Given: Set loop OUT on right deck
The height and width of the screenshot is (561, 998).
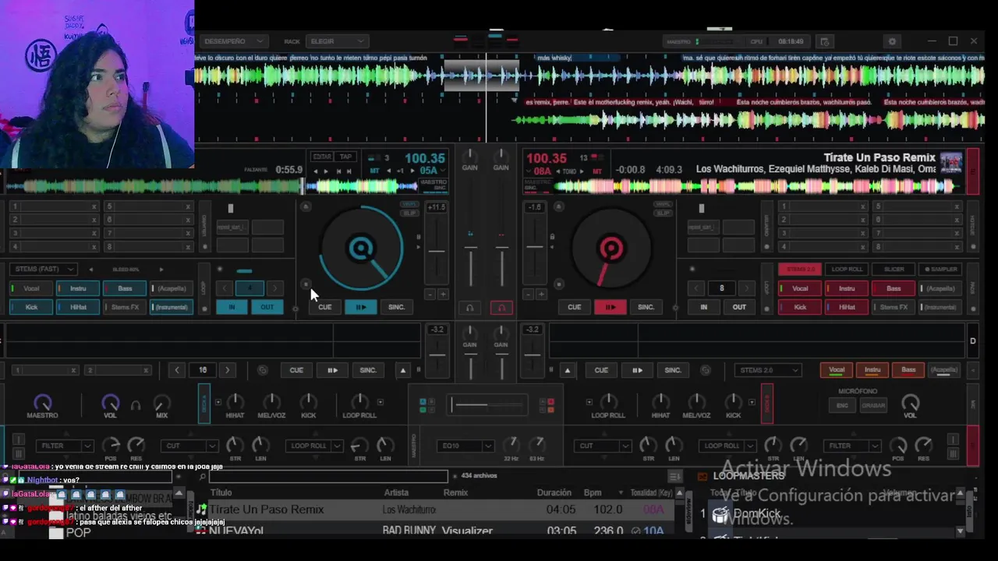Looking at the screenshot, I should point(738,307).
